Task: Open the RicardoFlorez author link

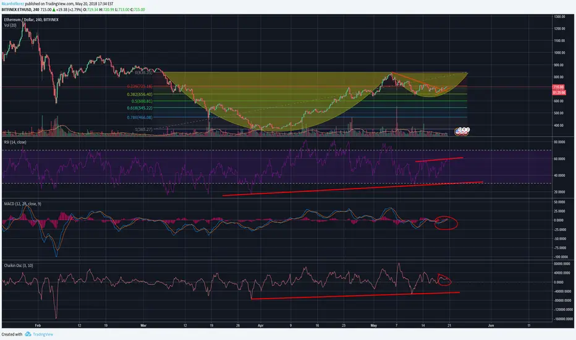Action: click(13, 4)
